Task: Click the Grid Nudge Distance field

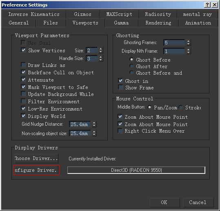Action: (x=80, y=124)
